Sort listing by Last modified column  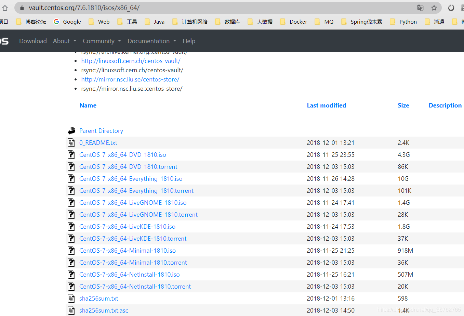point(326,105)
